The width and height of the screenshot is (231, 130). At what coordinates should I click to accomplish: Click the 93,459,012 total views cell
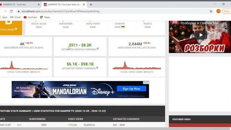pyautogui.click(x=89, y=125)
